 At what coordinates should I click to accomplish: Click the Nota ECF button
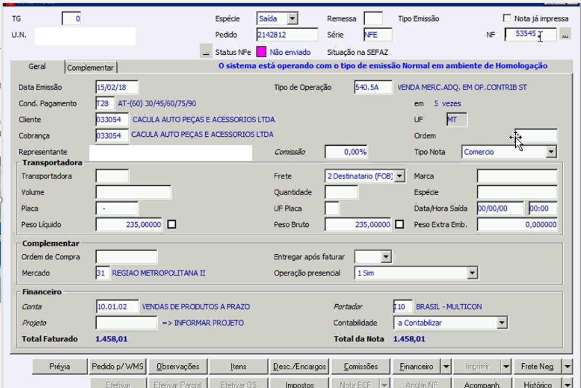pos(356,384)
